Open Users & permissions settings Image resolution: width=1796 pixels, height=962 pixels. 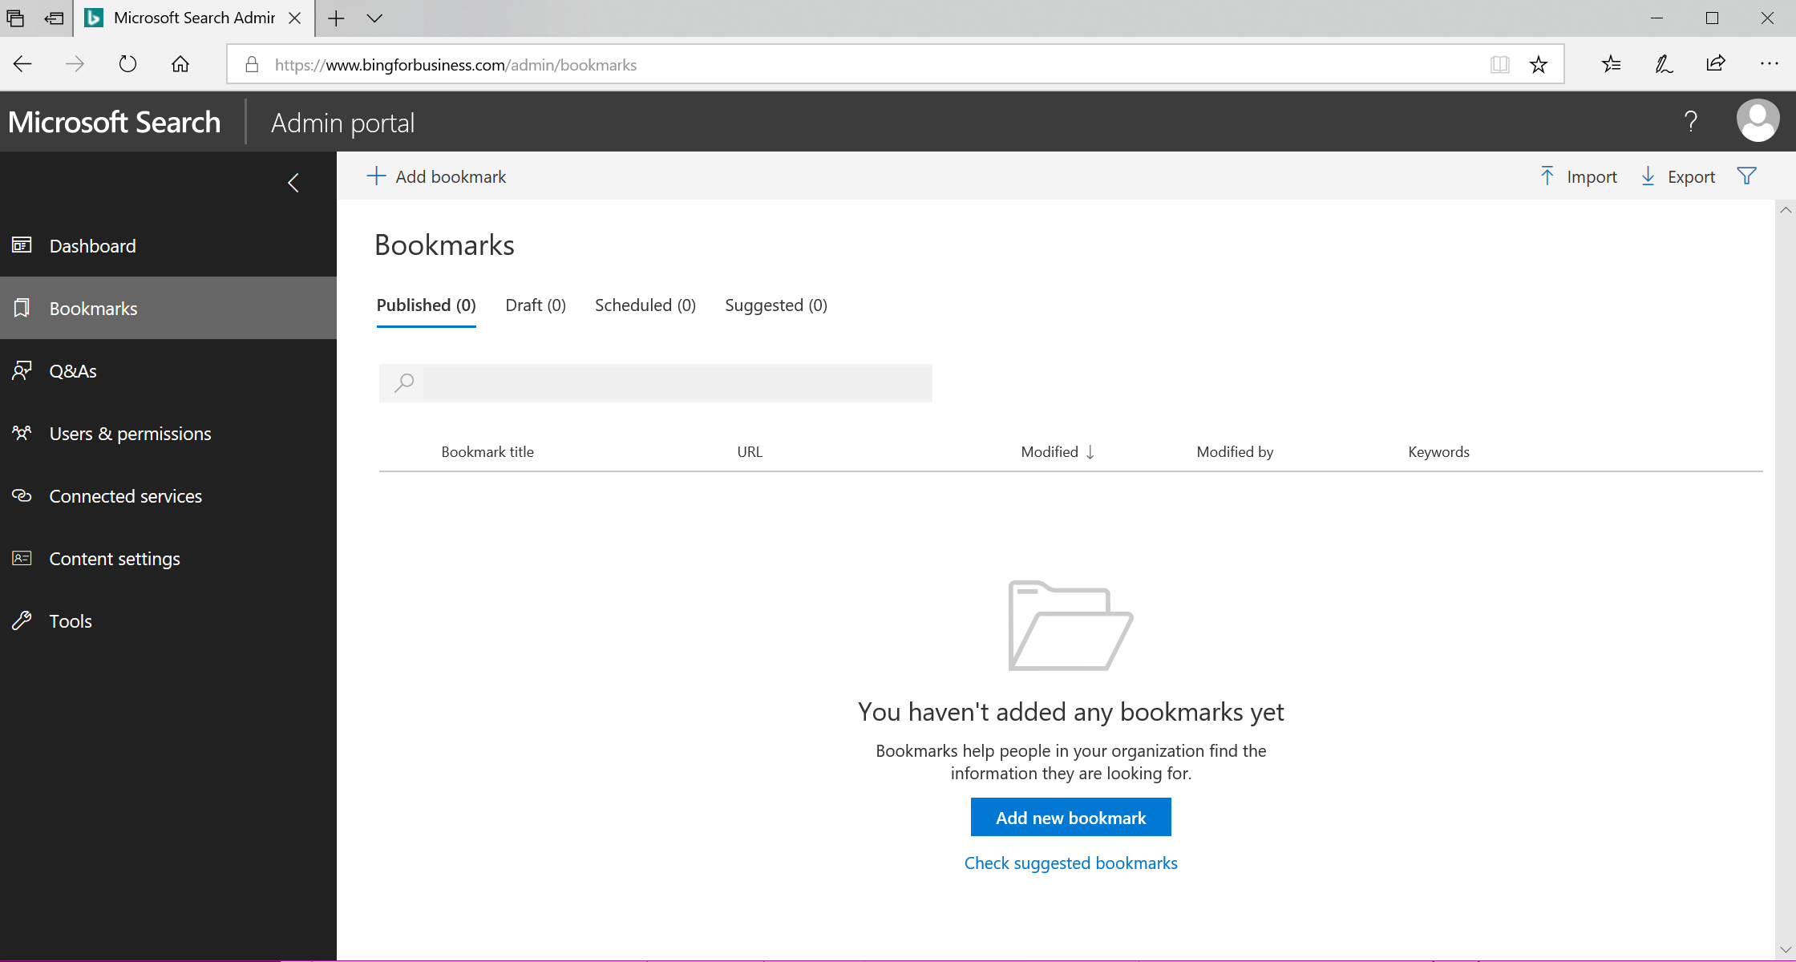130,433
